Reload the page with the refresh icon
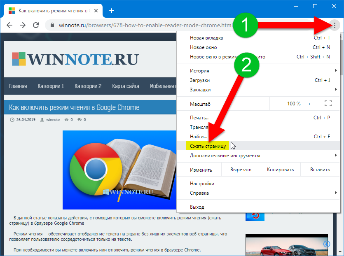 (36, 25)
